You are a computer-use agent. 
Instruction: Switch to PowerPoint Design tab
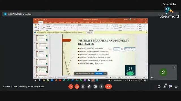[x=55, y=22]
